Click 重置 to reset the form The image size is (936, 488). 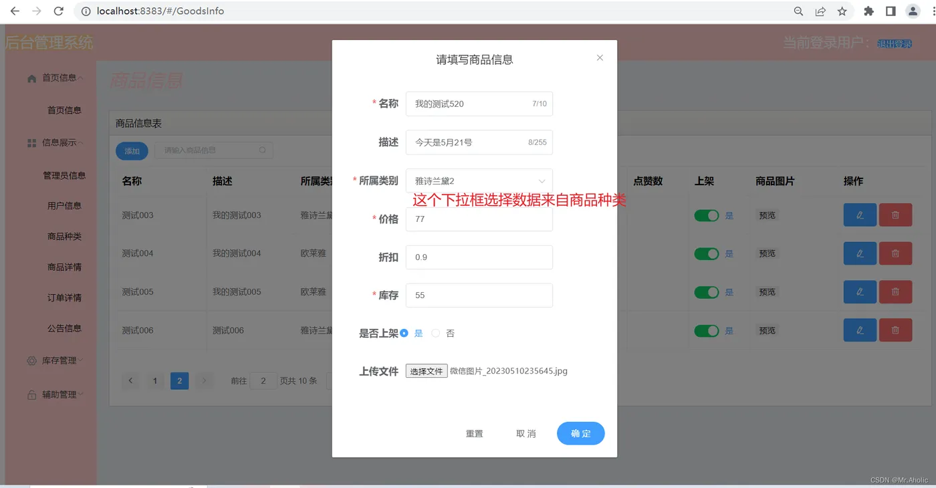point(474,434)
